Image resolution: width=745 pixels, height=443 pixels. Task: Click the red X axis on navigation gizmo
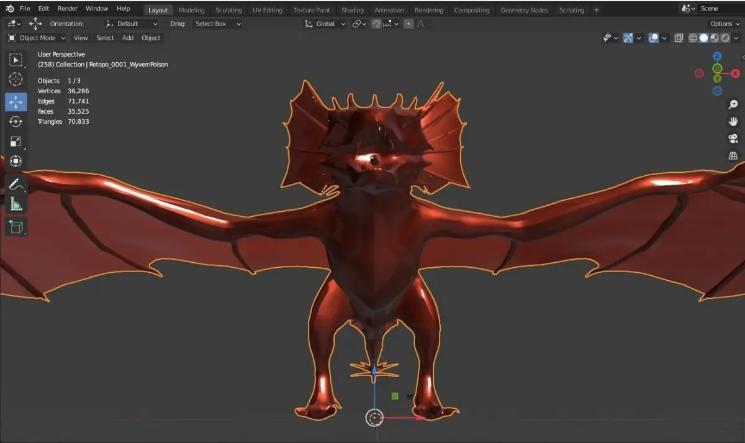pyautogui.click(x=735, y=73)
